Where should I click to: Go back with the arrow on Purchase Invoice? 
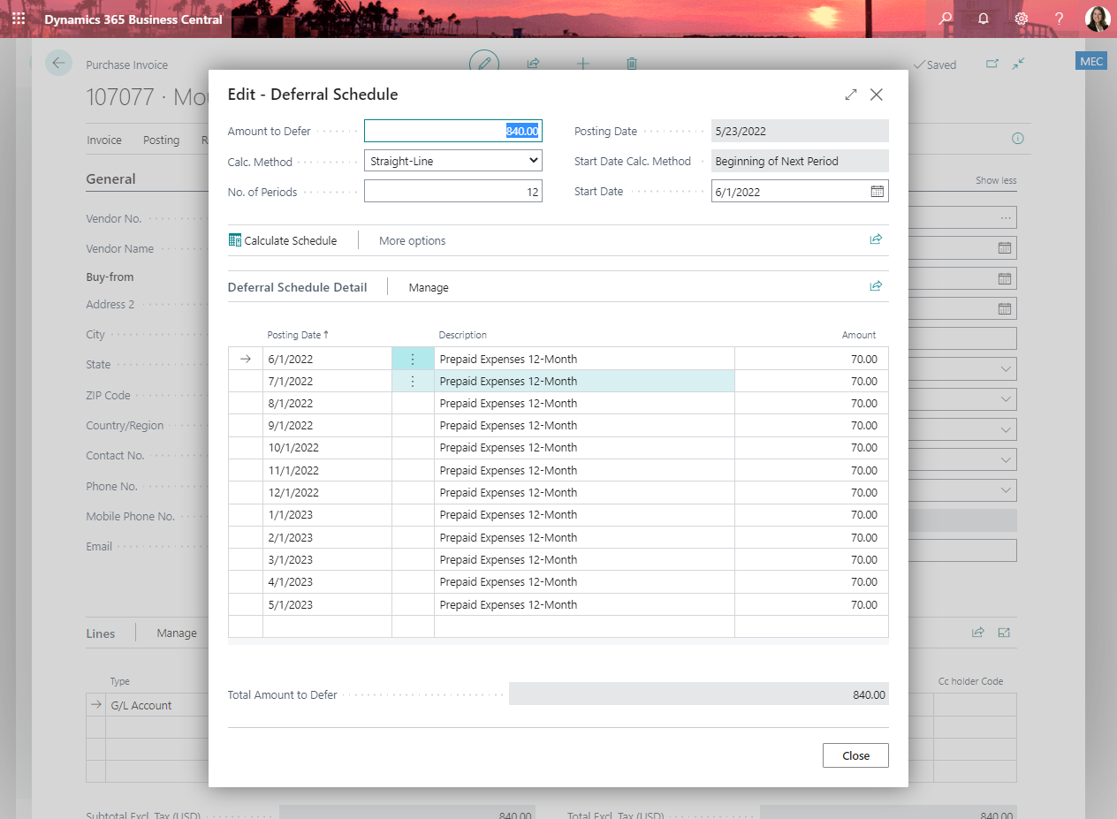point(58,63)
